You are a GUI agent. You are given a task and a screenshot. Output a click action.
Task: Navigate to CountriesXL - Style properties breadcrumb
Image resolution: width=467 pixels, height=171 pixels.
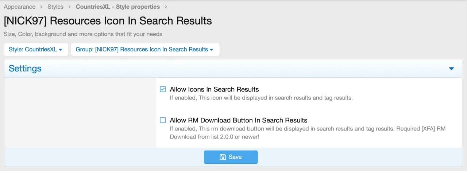point(117,7)
